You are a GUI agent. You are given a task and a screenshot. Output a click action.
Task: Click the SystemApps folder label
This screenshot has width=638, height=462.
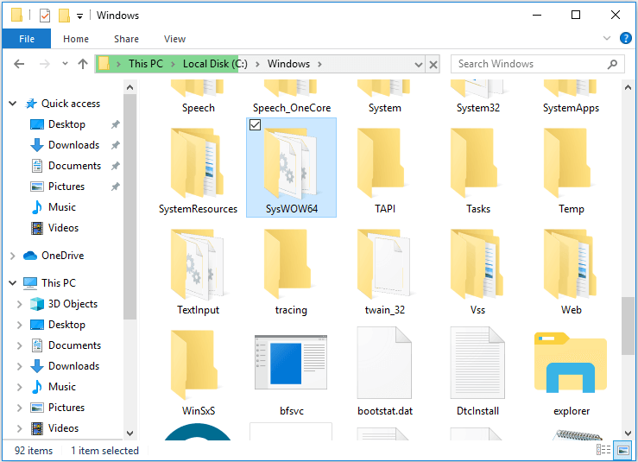pyautogui.click(x=571, y=108)
